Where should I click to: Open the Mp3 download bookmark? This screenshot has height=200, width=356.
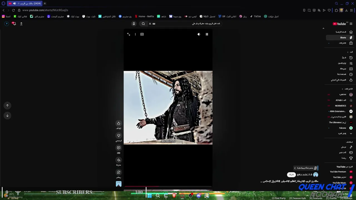(207, 16)
